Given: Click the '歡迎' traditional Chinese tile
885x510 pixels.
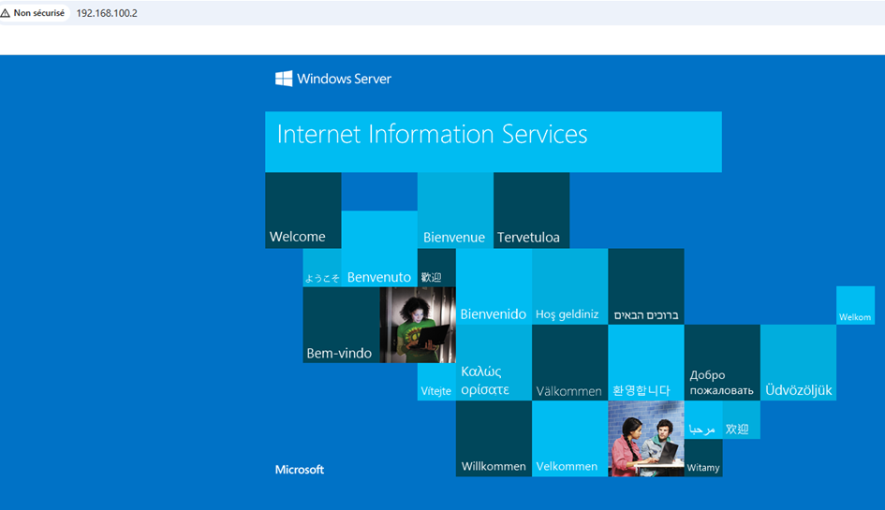Looking at the screenshot, I should 436,268.
